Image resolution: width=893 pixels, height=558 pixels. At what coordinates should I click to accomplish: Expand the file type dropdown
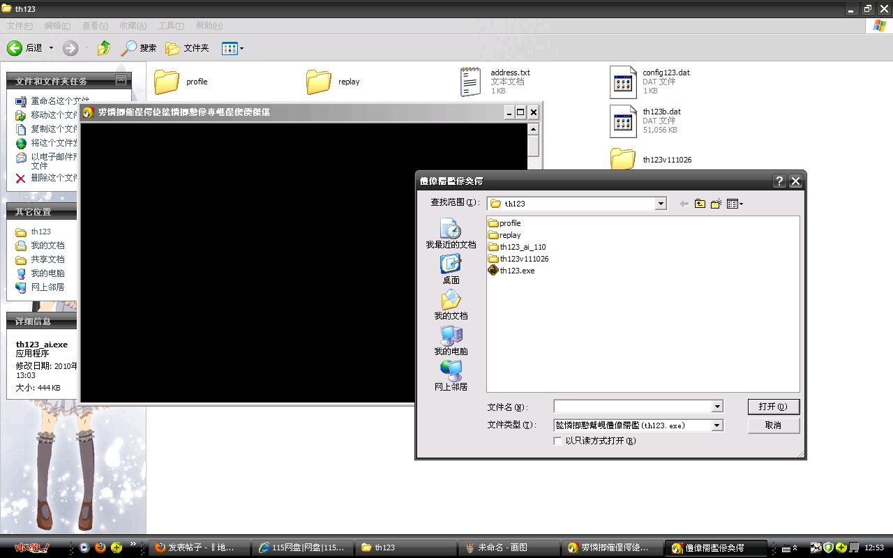click(716, 425)
